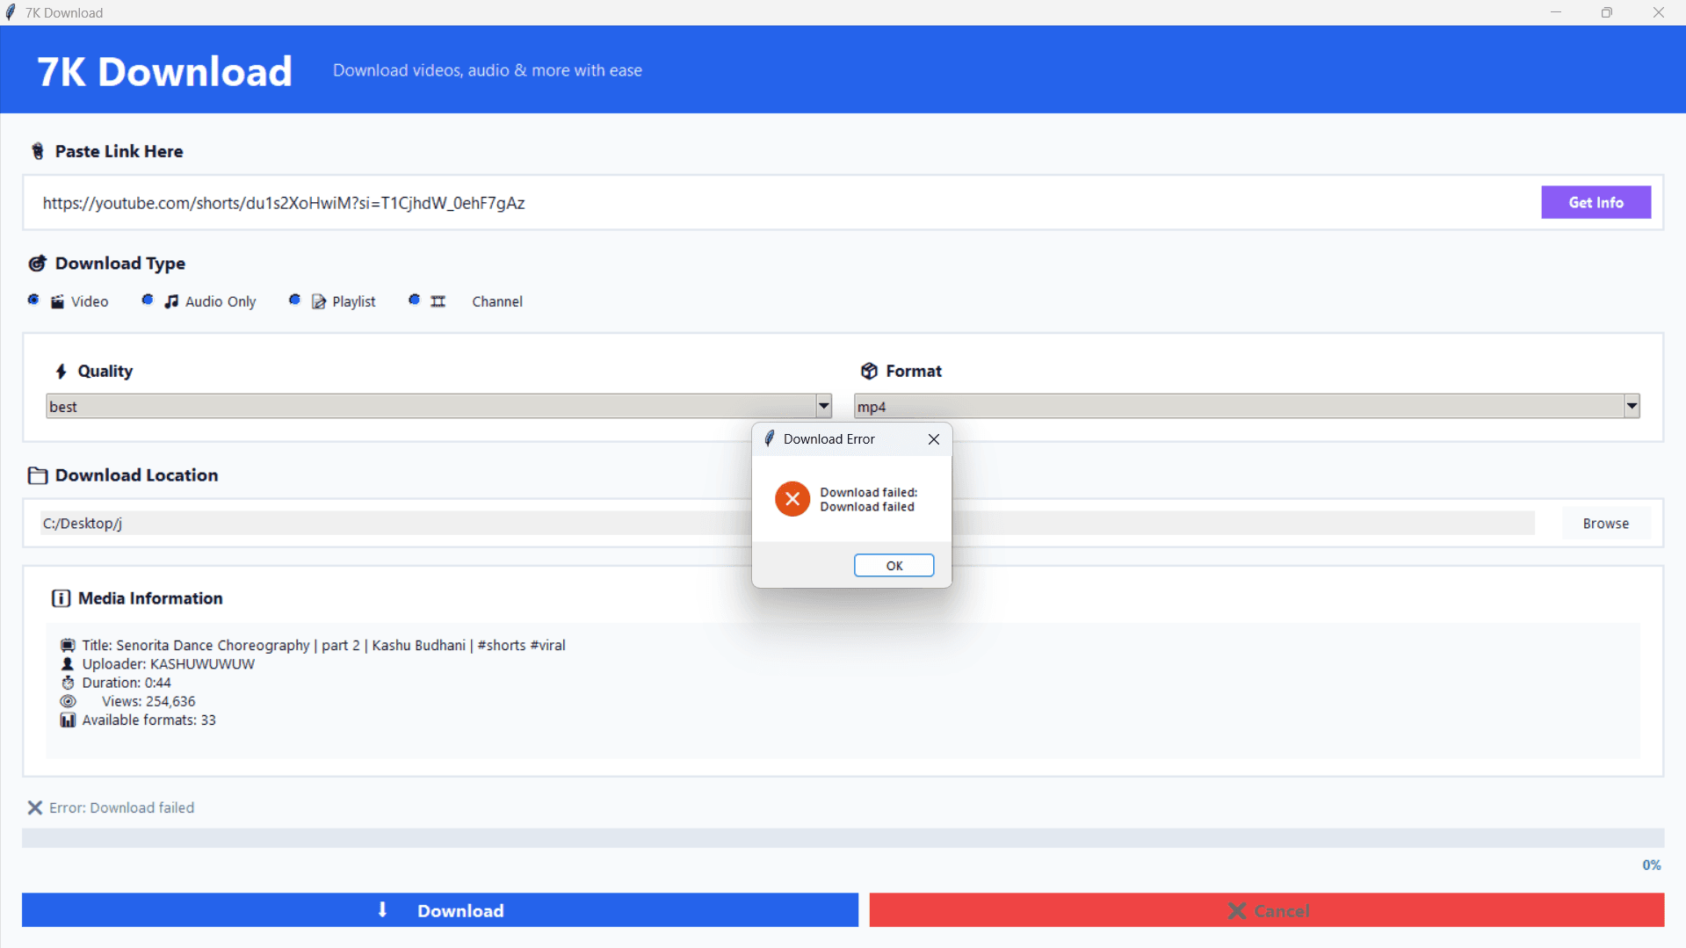Click the Get Info button
Screen dimensions: 1686x948
[1595, 203]
